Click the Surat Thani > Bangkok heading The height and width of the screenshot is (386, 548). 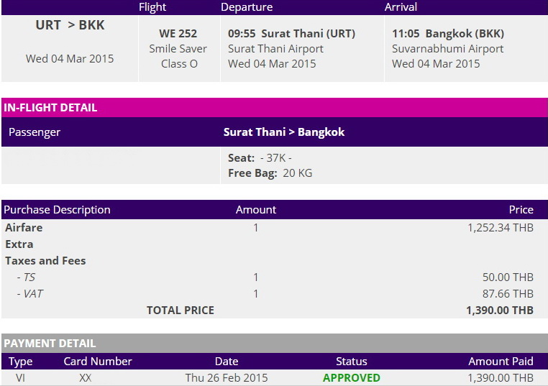pyautogui.click(x=284, y=132)
